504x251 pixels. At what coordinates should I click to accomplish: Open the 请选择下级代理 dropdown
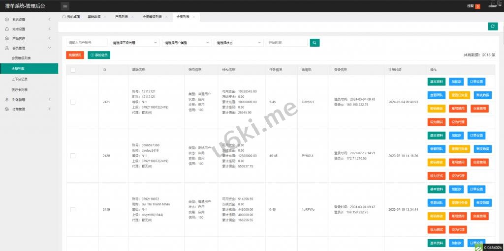tap(134, 43)
